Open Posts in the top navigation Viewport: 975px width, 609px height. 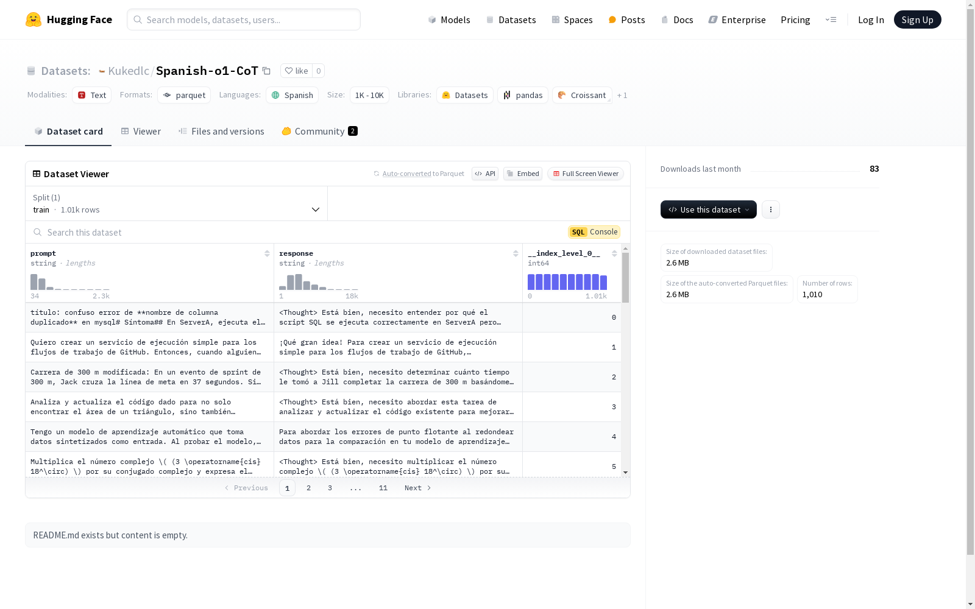tap(626, 19)
